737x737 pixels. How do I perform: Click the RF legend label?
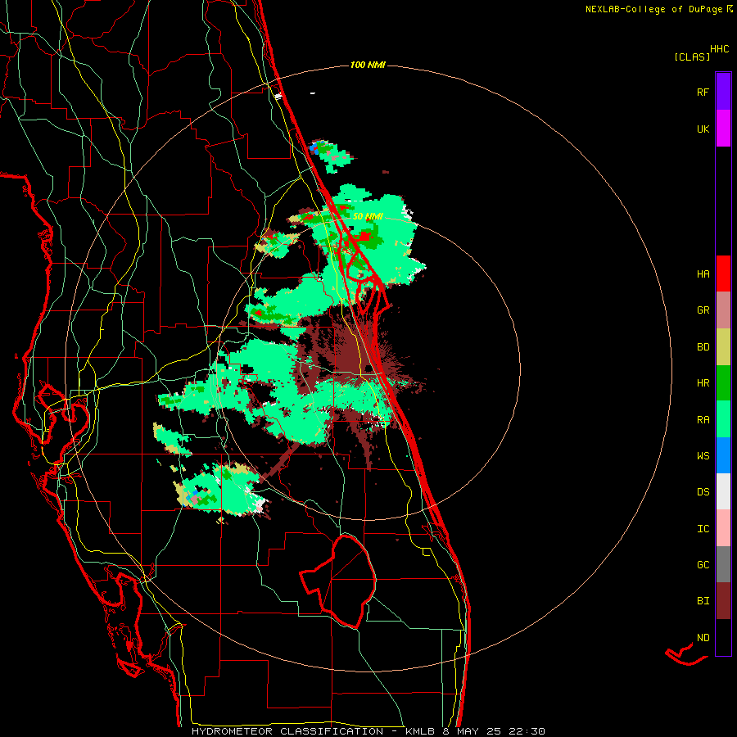[x=703, y=92]
